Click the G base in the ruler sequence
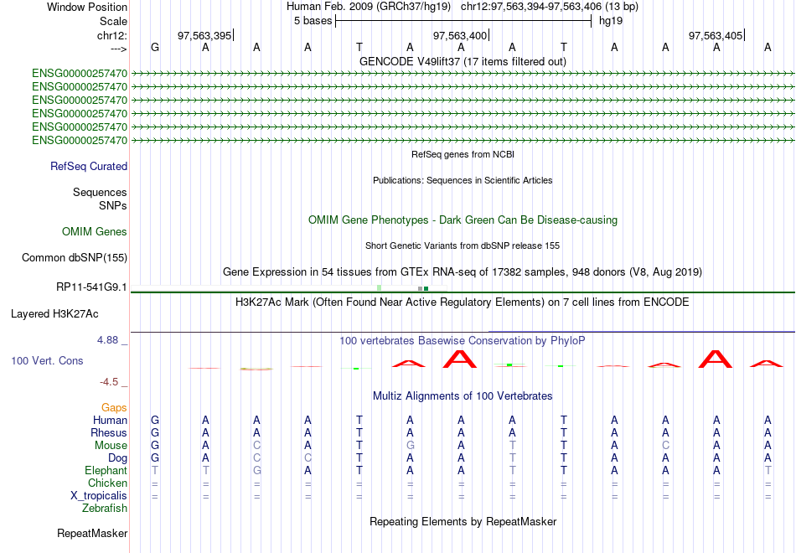This screenshot has width=796, height=553. 155,47
